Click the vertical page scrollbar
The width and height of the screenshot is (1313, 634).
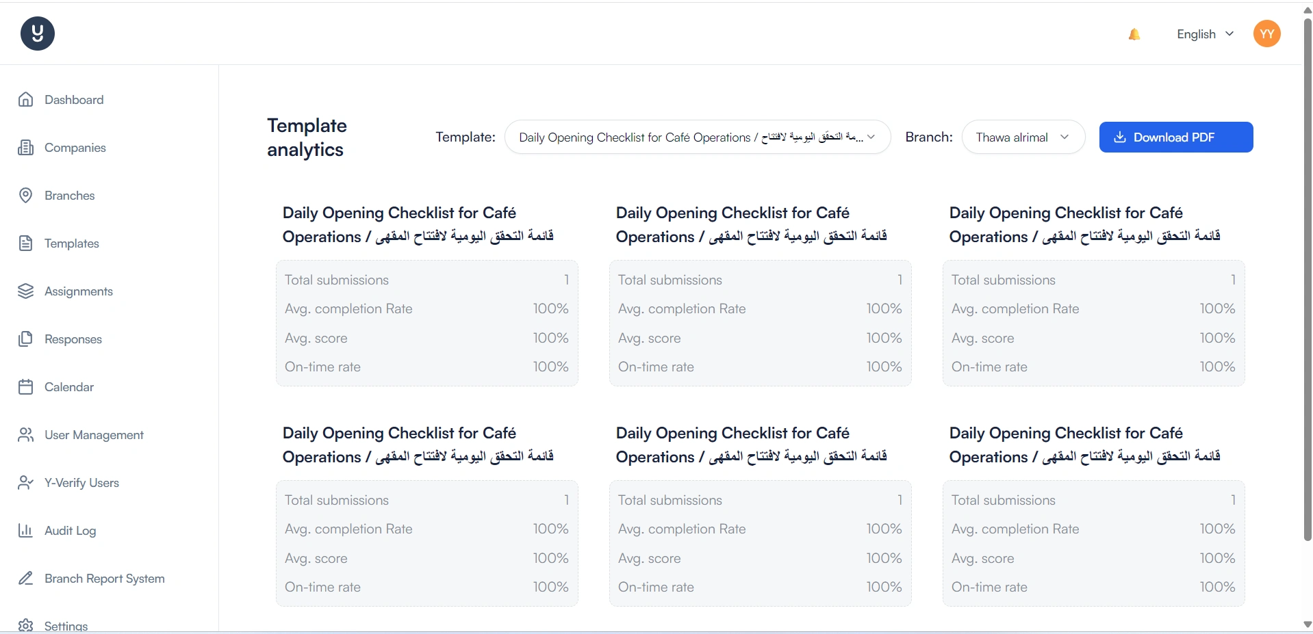[1307, 274]
